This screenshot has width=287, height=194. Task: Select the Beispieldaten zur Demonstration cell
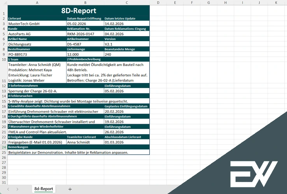coord(79,152)
